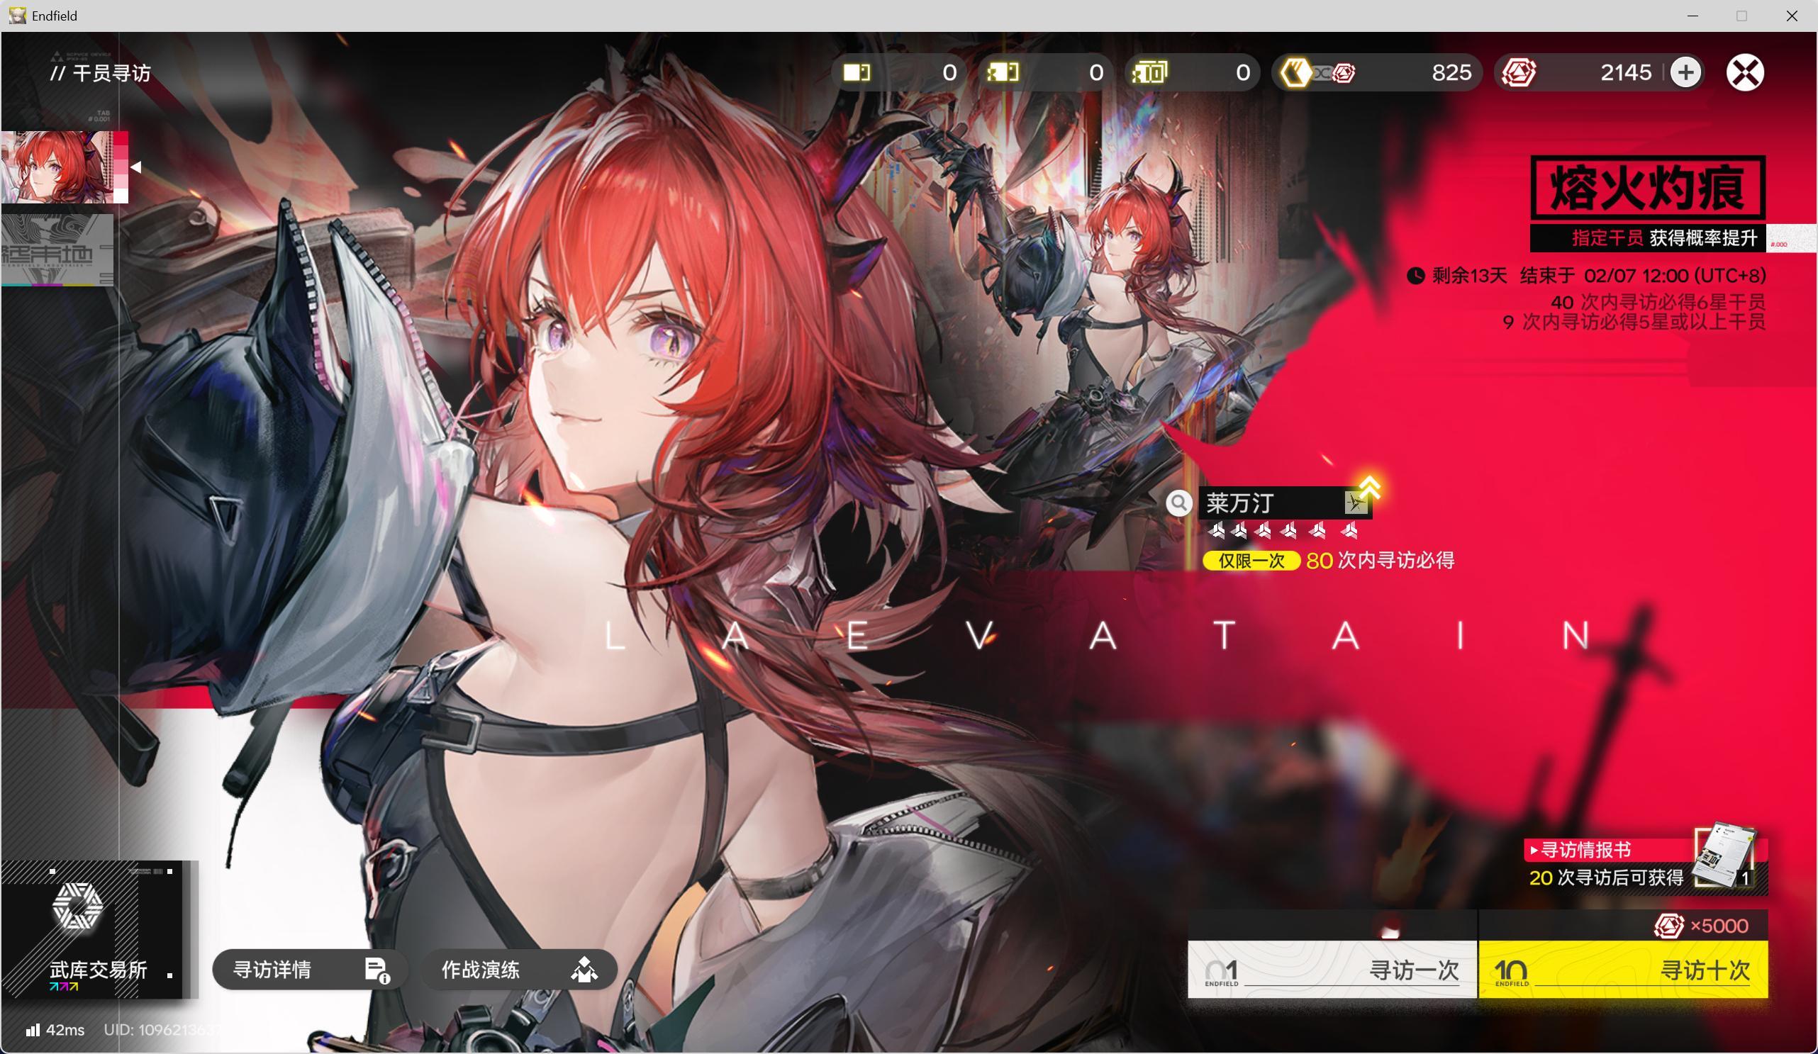Click the white arrow beside selected banner
Image resolution: width=1818 pixels, height=1054 pixels.
135,167
